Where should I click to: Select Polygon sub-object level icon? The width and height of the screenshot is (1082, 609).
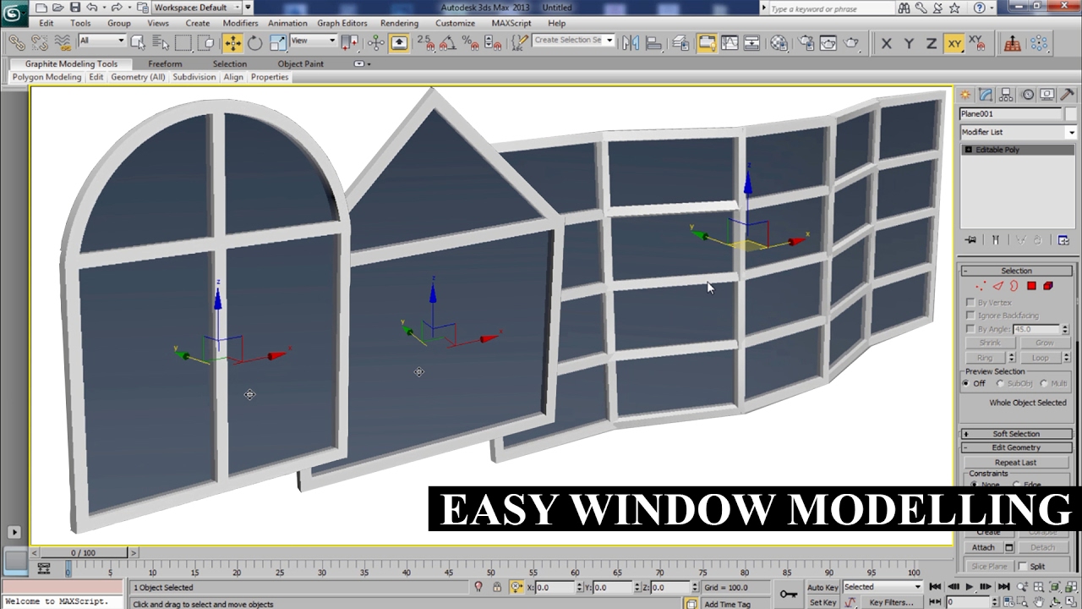(x=1031, y=286)
